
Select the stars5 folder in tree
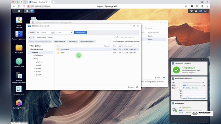coord(38,72)
